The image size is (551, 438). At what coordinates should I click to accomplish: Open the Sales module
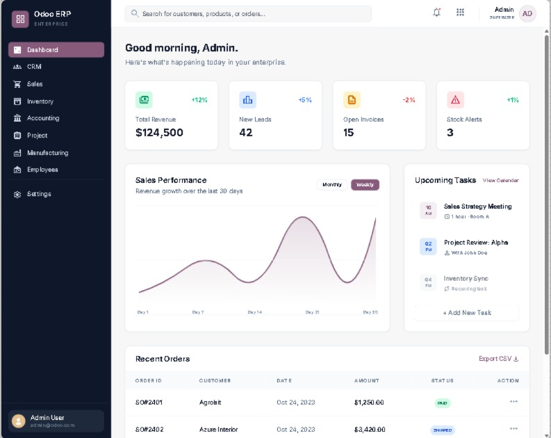(x=56, y=84)
